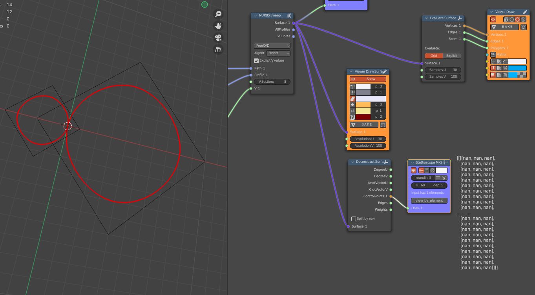Viewport: 535px width, 295px height.
Task: Toggle the eye visibility button in Viewer Draw
Action: pyautogui.click(x=493, y=19)
